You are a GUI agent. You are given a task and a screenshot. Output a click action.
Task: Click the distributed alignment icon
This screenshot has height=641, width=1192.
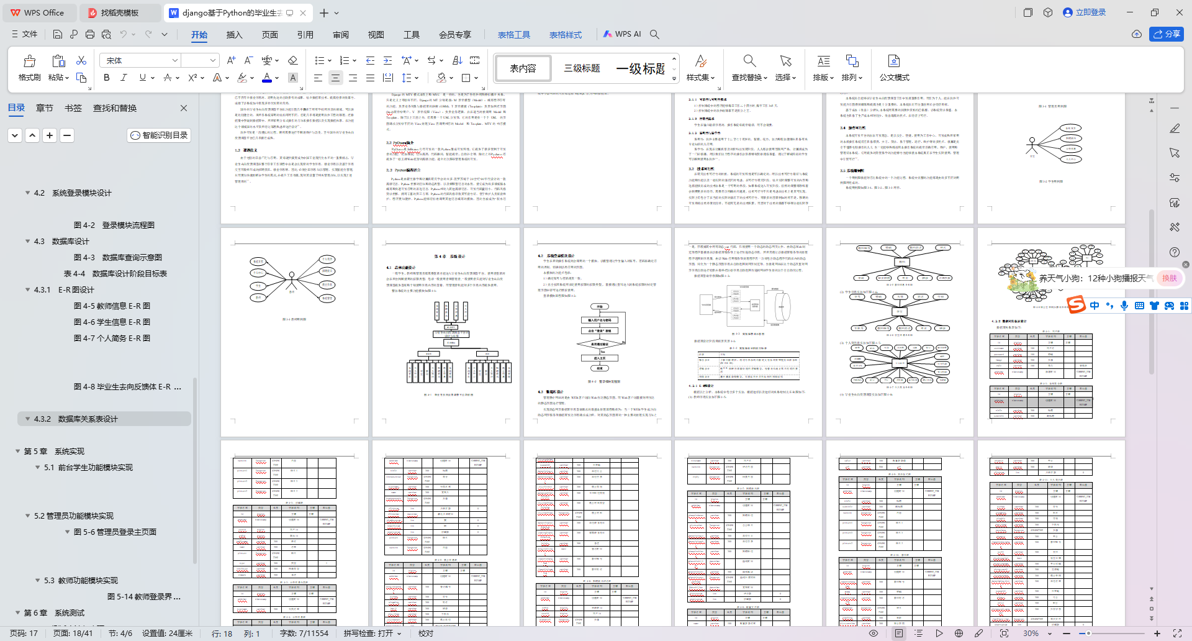point(388,78)
